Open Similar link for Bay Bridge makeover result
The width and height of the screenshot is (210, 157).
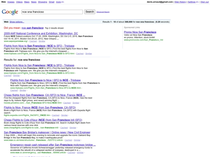coord(77,140)
